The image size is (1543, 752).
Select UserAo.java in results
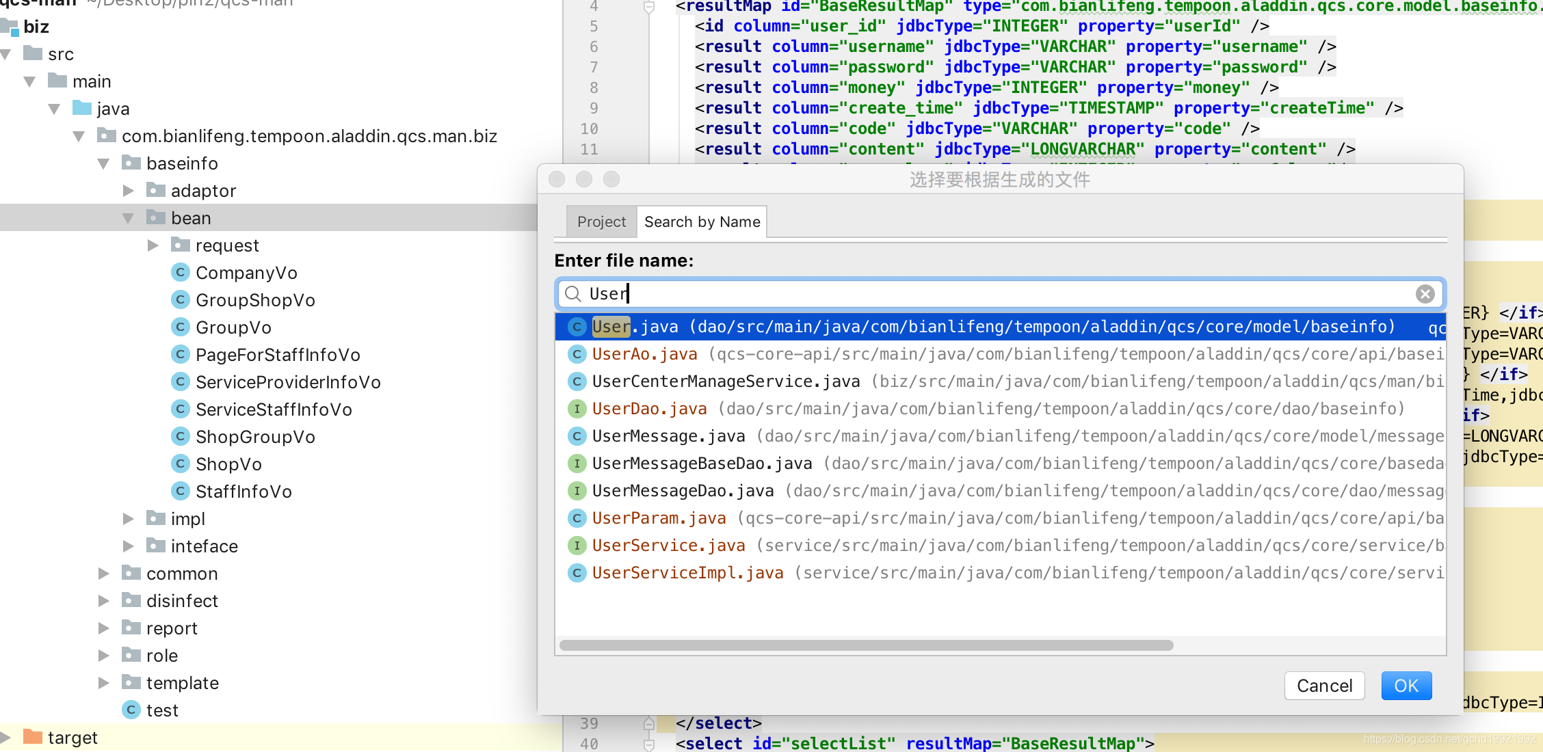1000,354
